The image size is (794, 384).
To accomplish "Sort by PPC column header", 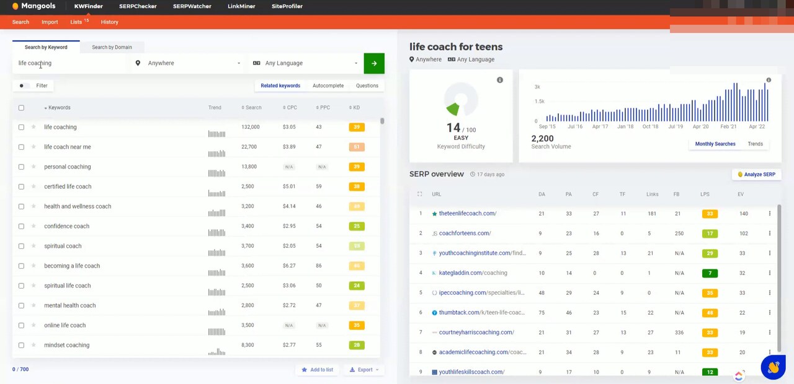I will (x=323, y=108).
